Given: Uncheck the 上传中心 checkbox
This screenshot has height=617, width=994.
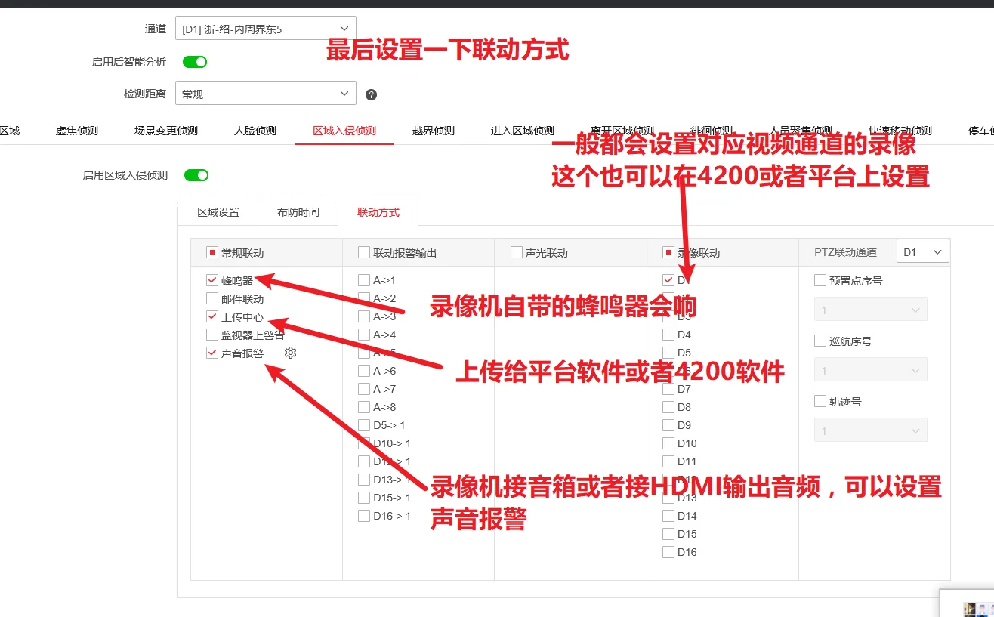Looking at the screenshot, I should pos(212,316).
